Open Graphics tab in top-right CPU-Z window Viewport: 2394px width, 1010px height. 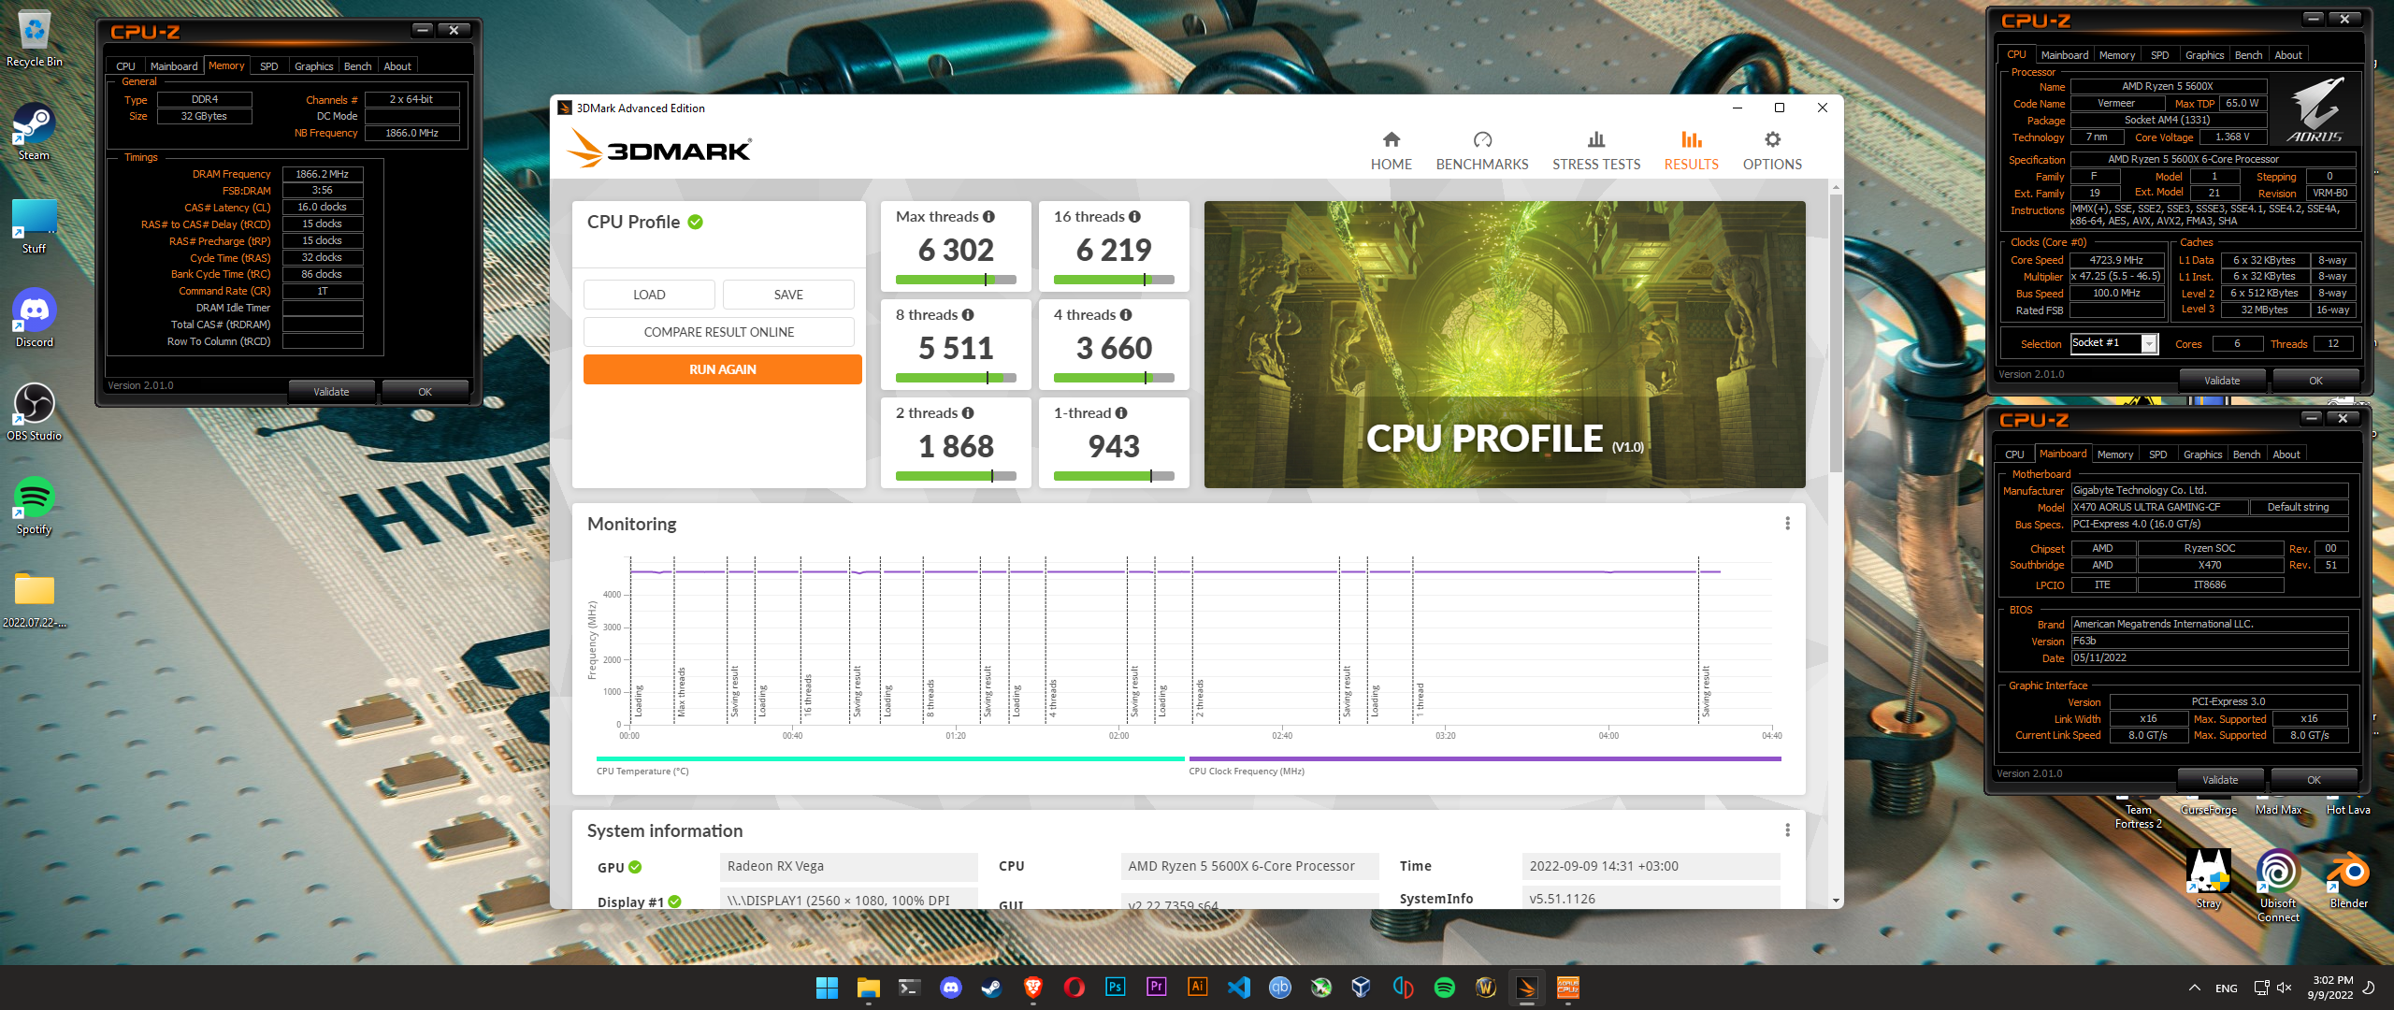tap(2204, 55)
